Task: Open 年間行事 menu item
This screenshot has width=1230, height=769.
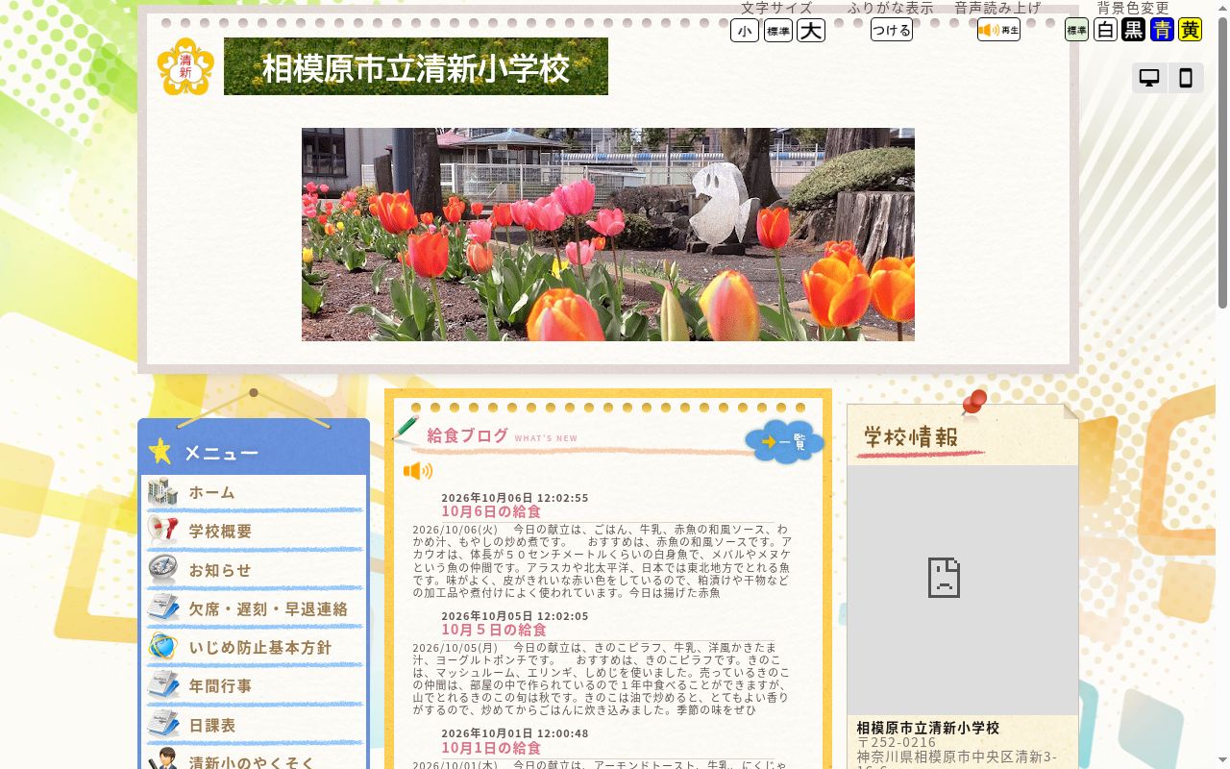Action: point(254,686)
